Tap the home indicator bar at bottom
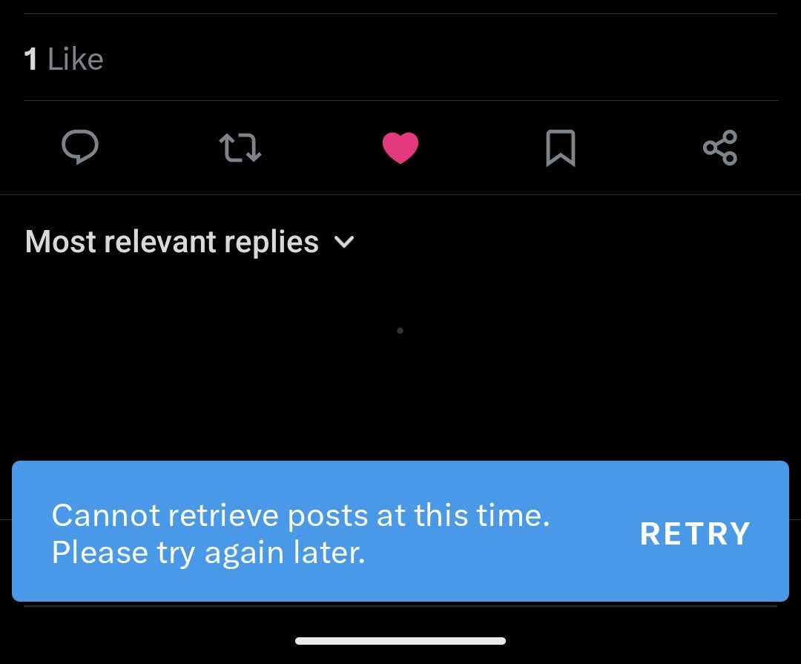This screenshot has height=664, width=801. tap(400, 641)
